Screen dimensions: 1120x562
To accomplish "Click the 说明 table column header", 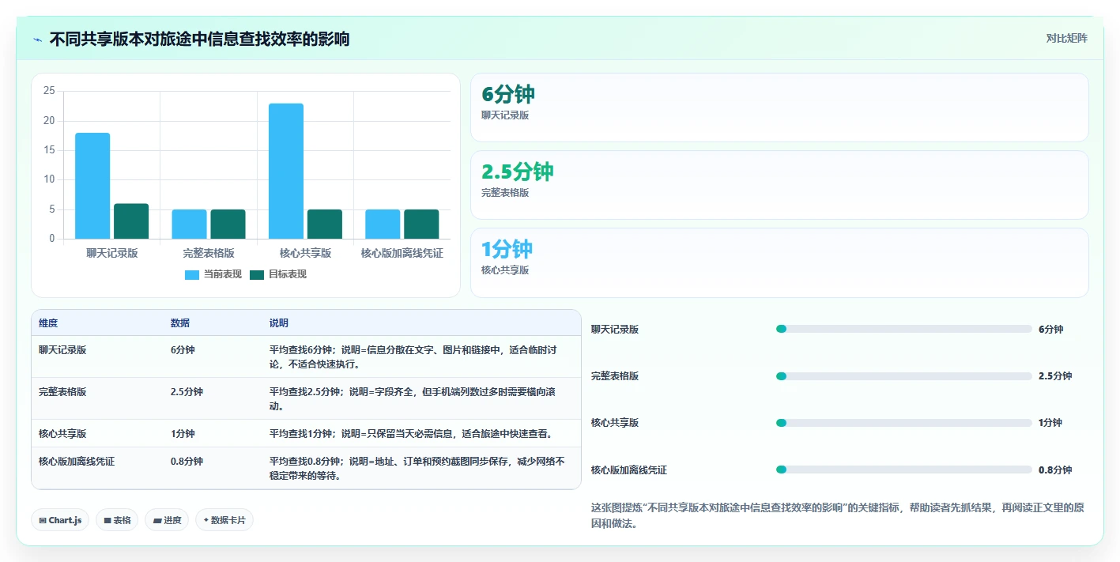I will coord(279,323).
